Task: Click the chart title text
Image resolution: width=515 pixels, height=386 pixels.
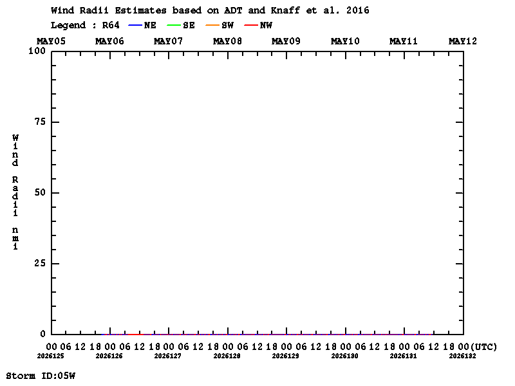Action: tap(210, 10)
